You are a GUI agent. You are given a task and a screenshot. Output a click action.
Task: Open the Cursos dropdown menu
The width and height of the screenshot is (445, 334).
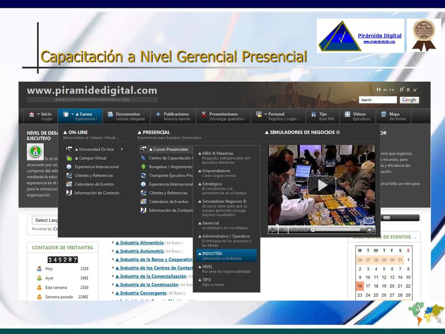tap(80, 116)
